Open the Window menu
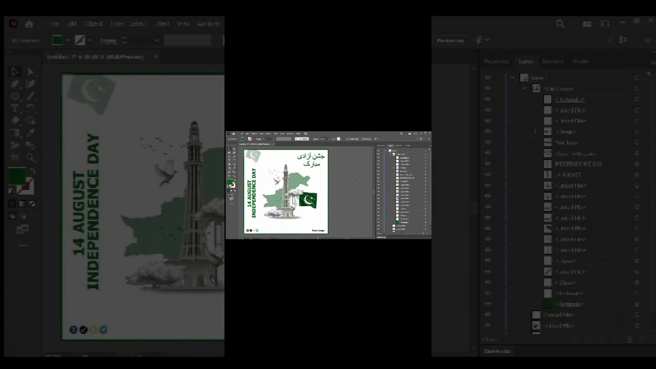The width and height of the screenshot is (656, 369). point(209,24)
